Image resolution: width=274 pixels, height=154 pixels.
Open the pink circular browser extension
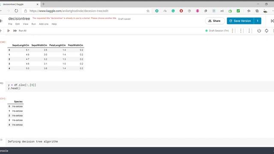point(197,11)
